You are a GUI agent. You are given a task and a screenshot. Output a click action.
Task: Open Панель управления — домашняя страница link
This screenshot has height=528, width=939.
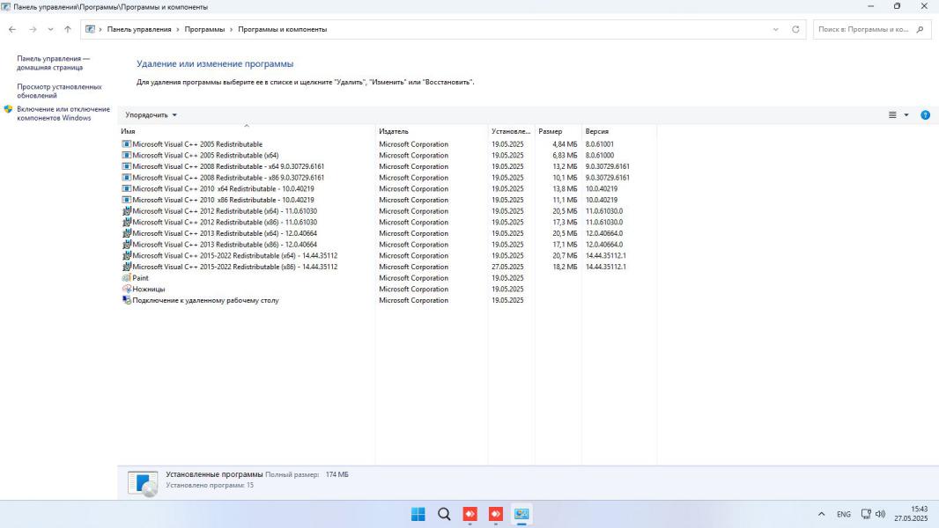[x=54, y=62]
